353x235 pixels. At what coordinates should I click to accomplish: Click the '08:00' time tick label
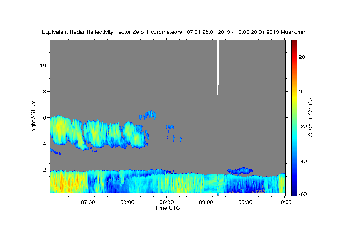point(127,202)
